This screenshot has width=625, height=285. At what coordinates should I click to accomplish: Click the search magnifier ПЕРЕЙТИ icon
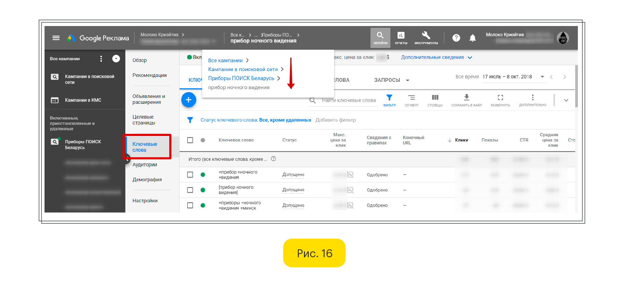[380, 38]
